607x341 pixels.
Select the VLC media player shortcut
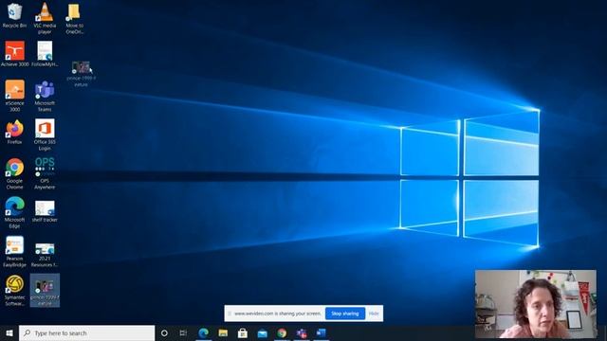tap(45, 18)
